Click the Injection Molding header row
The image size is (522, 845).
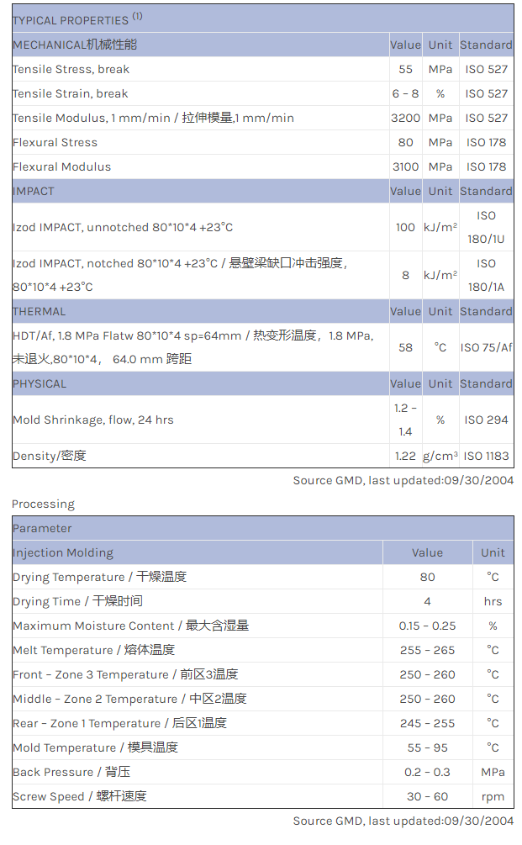pyautogui.click(x=63, y=552)
